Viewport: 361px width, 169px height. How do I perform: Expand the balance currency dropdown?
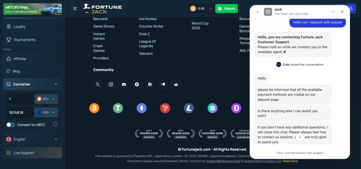pyautogui.click(x=210, y=8)
